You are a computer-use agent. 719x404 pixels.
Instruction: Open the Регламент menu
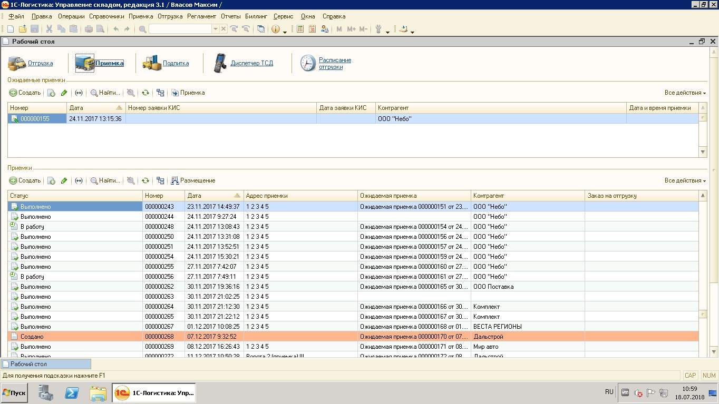pyautogui.click(x=201, y=16)
